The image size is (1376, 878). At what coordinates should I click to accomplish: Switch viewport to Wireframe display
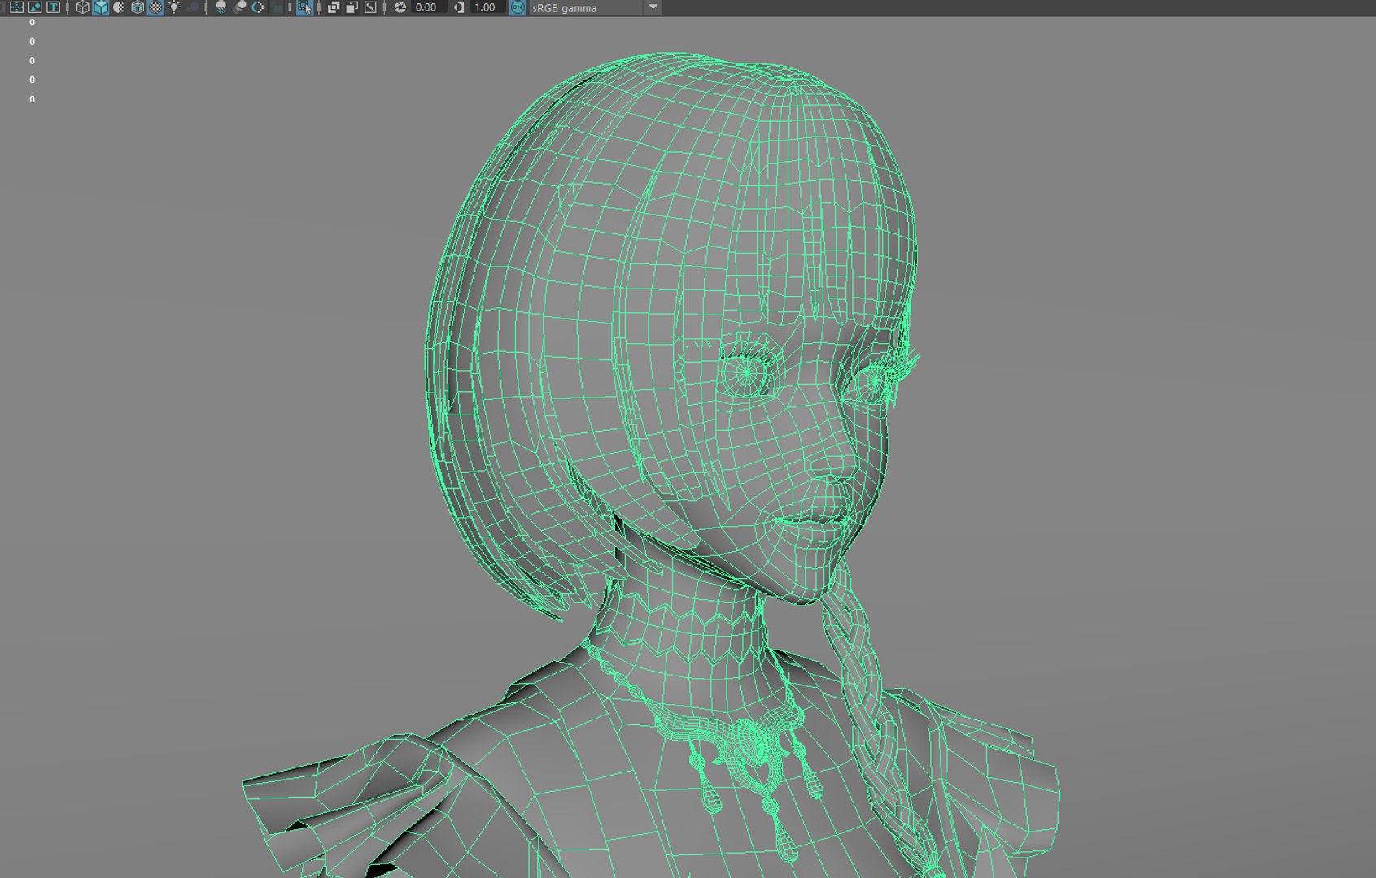[x=82, y=7]
